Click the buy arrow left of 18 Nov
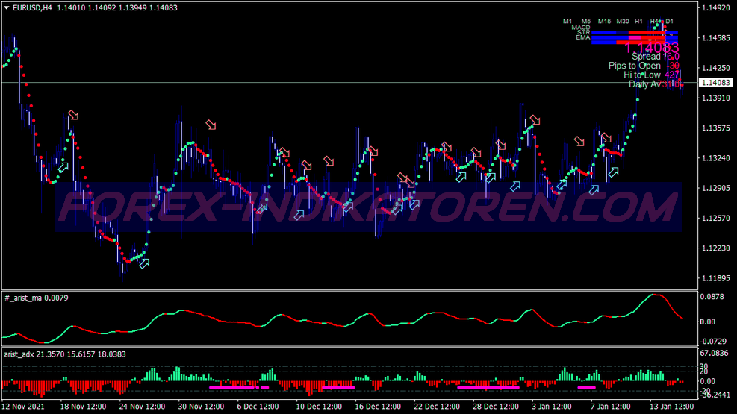This screenshot has width=737, height=414. tap(63, 167)
